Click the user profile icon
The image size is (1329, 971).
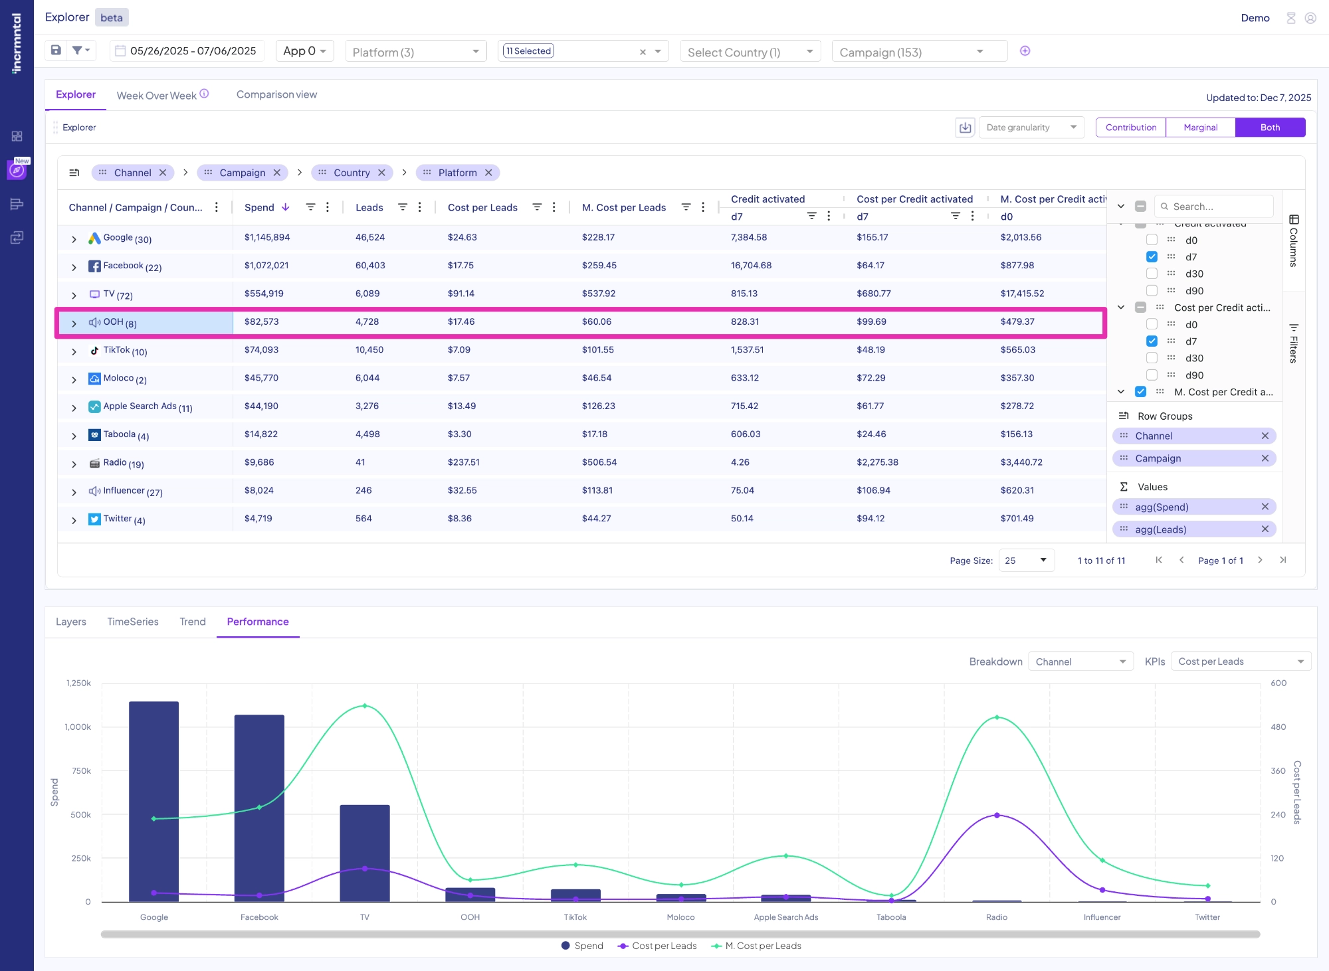click(1310, 18)
